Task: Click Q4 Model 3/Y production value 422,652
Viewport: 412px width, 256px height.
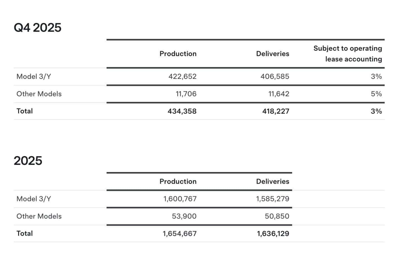Action: pos(182,76)
